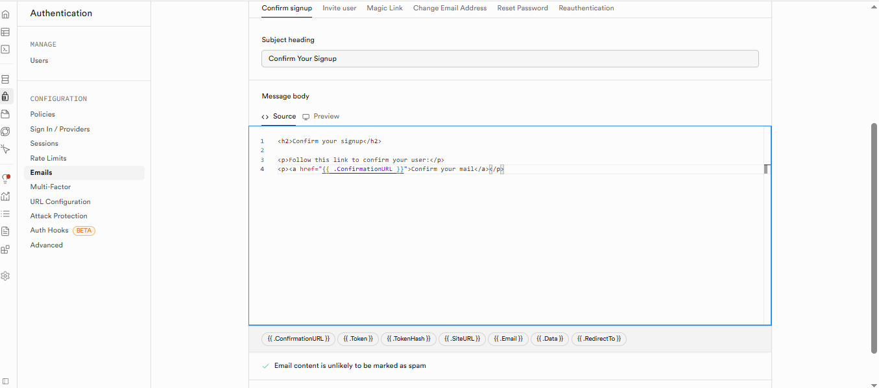
Task: Click line number 2 in editor gutter
Action: pyautogui.click(x=262, y=150)
